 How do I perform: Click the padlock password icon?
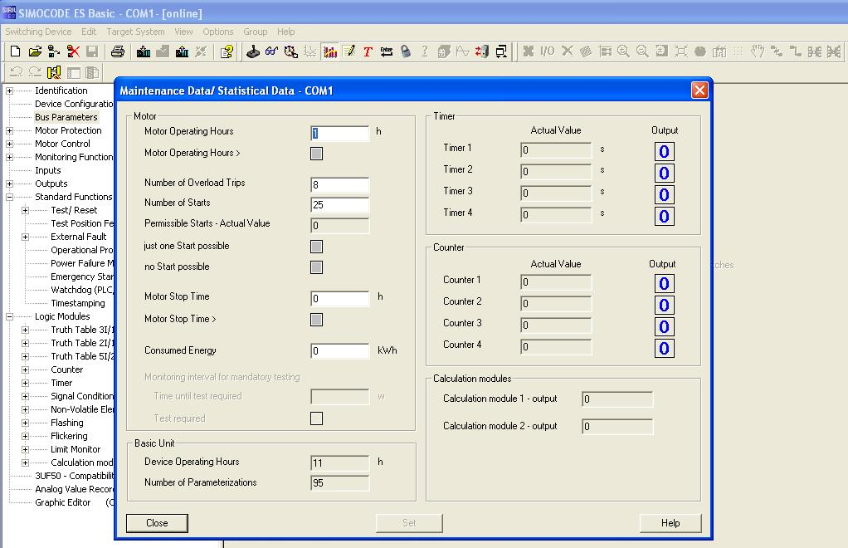coord(406,51)
